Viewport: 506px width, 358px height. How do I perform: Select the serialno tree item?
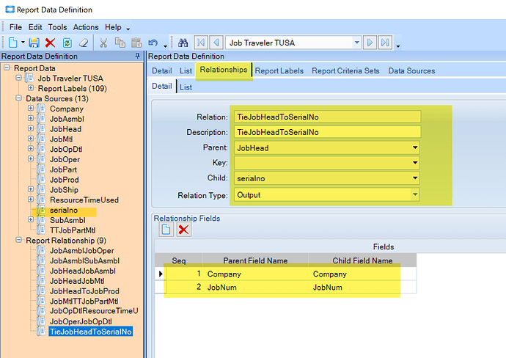[x=64, y=211]
